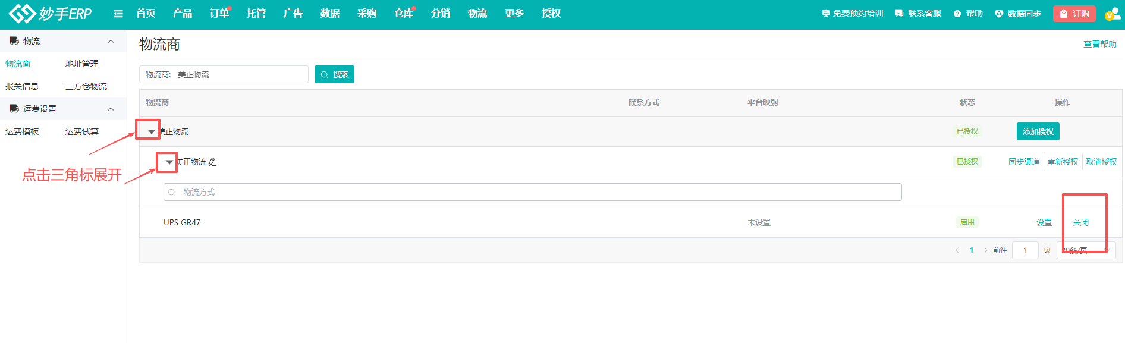
Task: Open the 产品 menu
Action: click(x=183, y=13)
